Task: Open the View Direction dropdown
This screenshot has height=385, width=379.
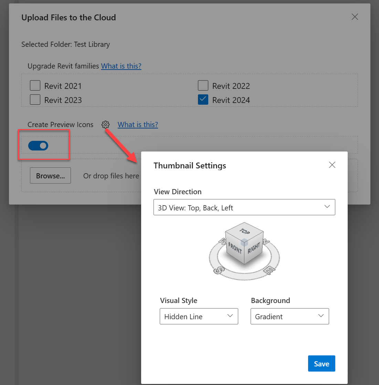Action: [244, 207]
